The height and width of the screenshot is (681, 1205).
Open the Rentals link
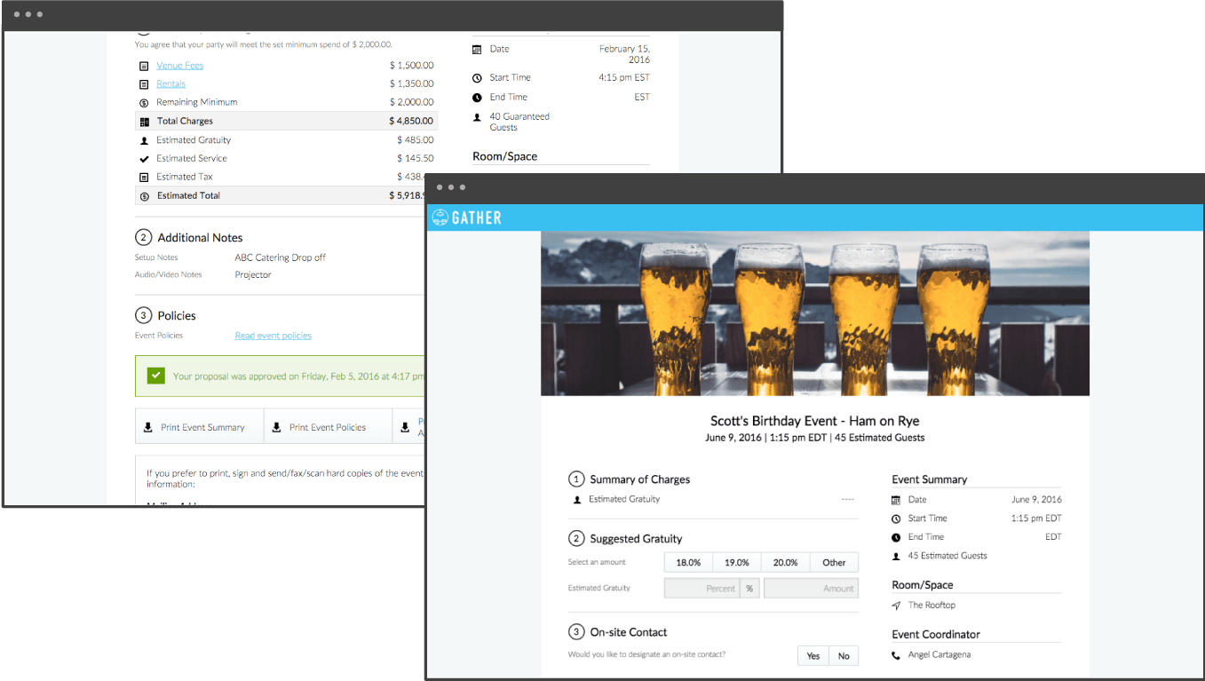170,84
